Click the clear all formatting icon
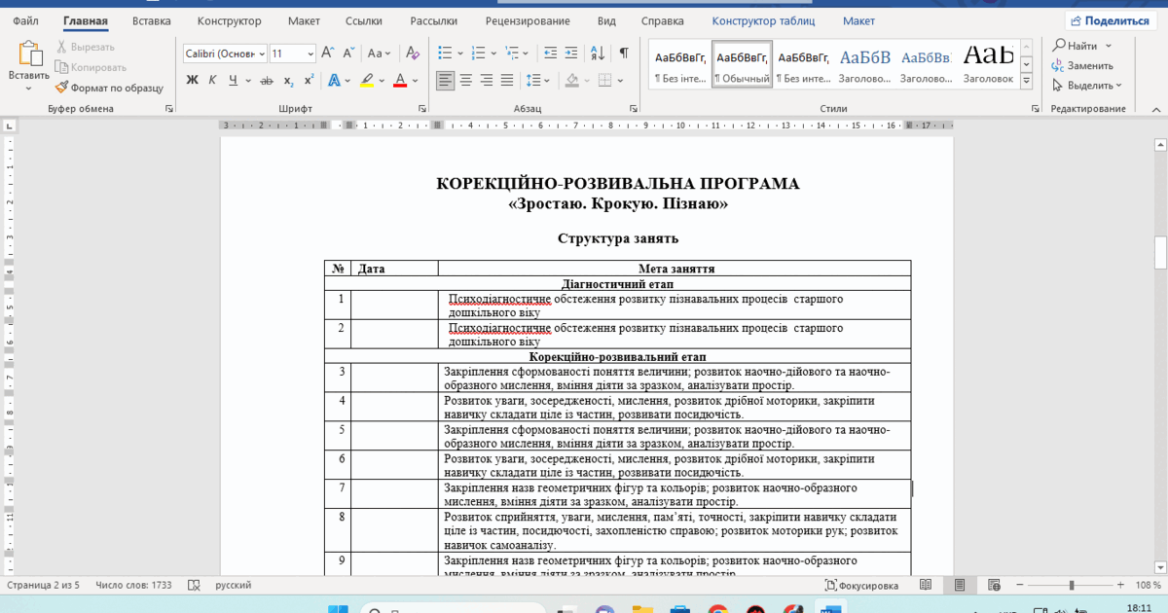1168x613 pixels. click(x=413, y=54)
